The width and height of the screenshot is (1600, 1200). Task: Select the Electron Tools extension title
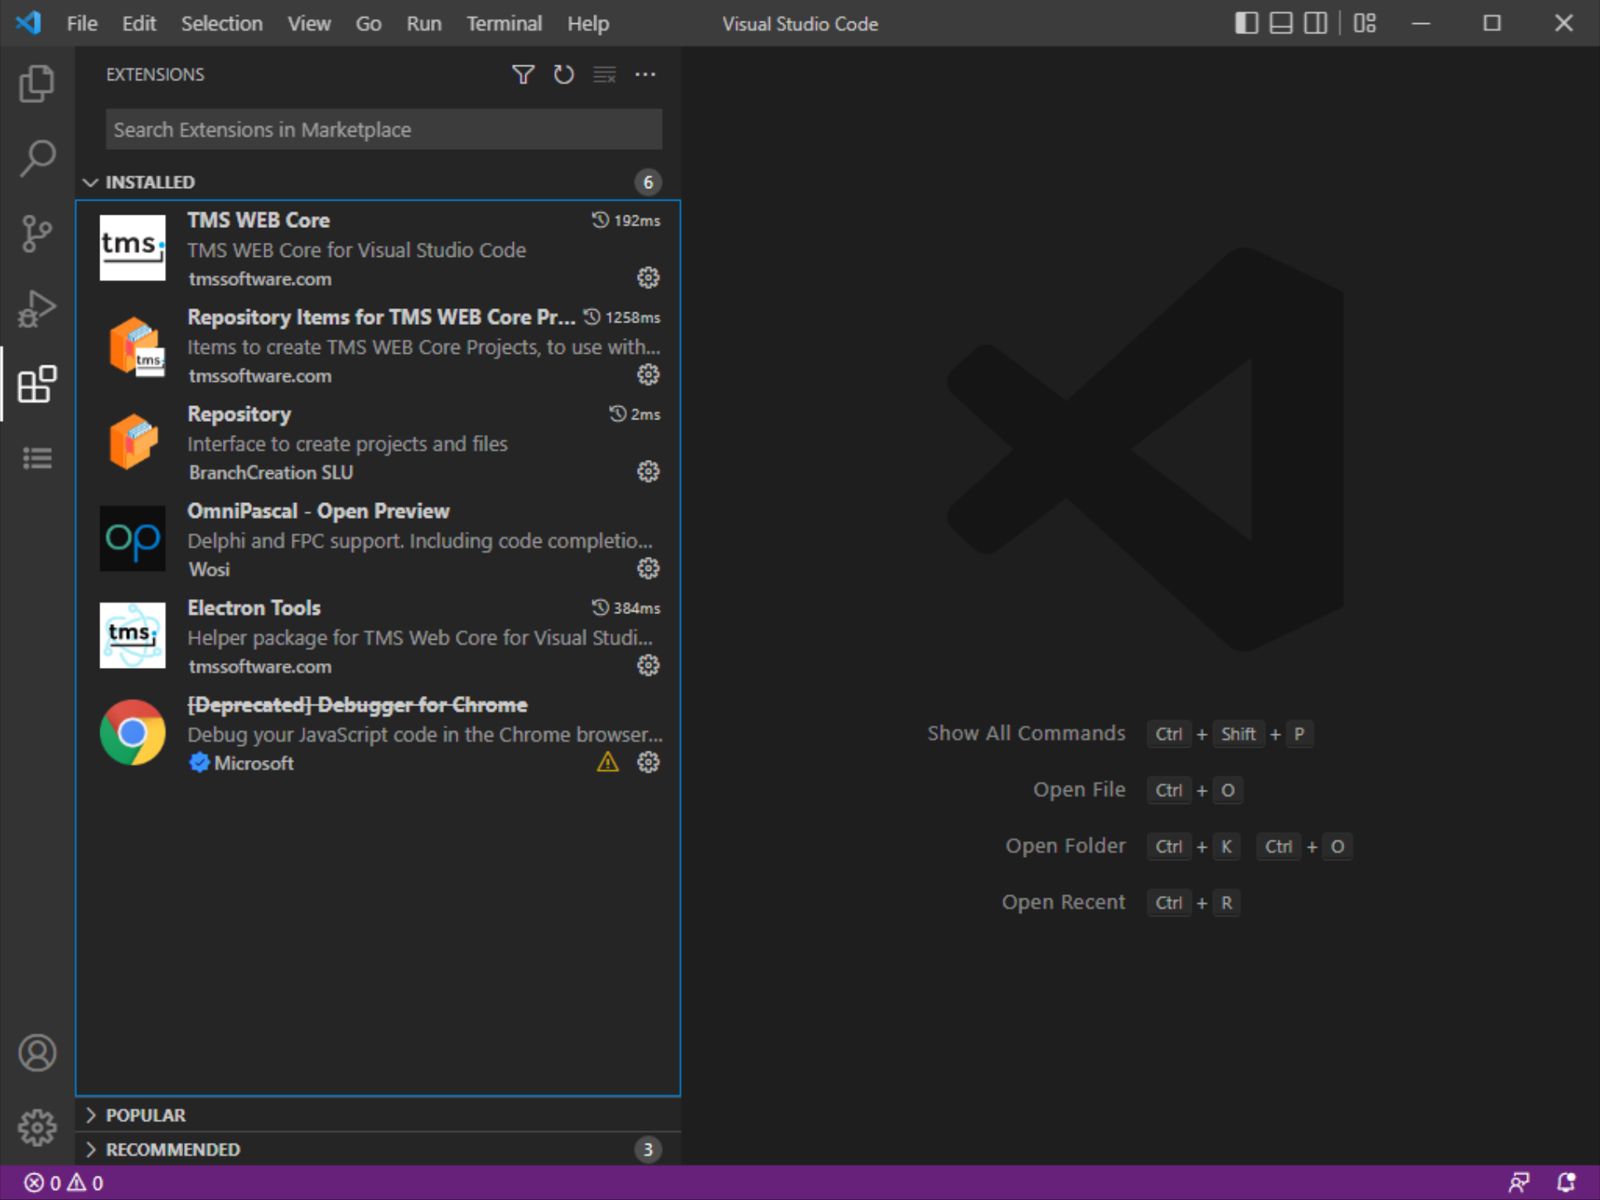click(254, 608)
